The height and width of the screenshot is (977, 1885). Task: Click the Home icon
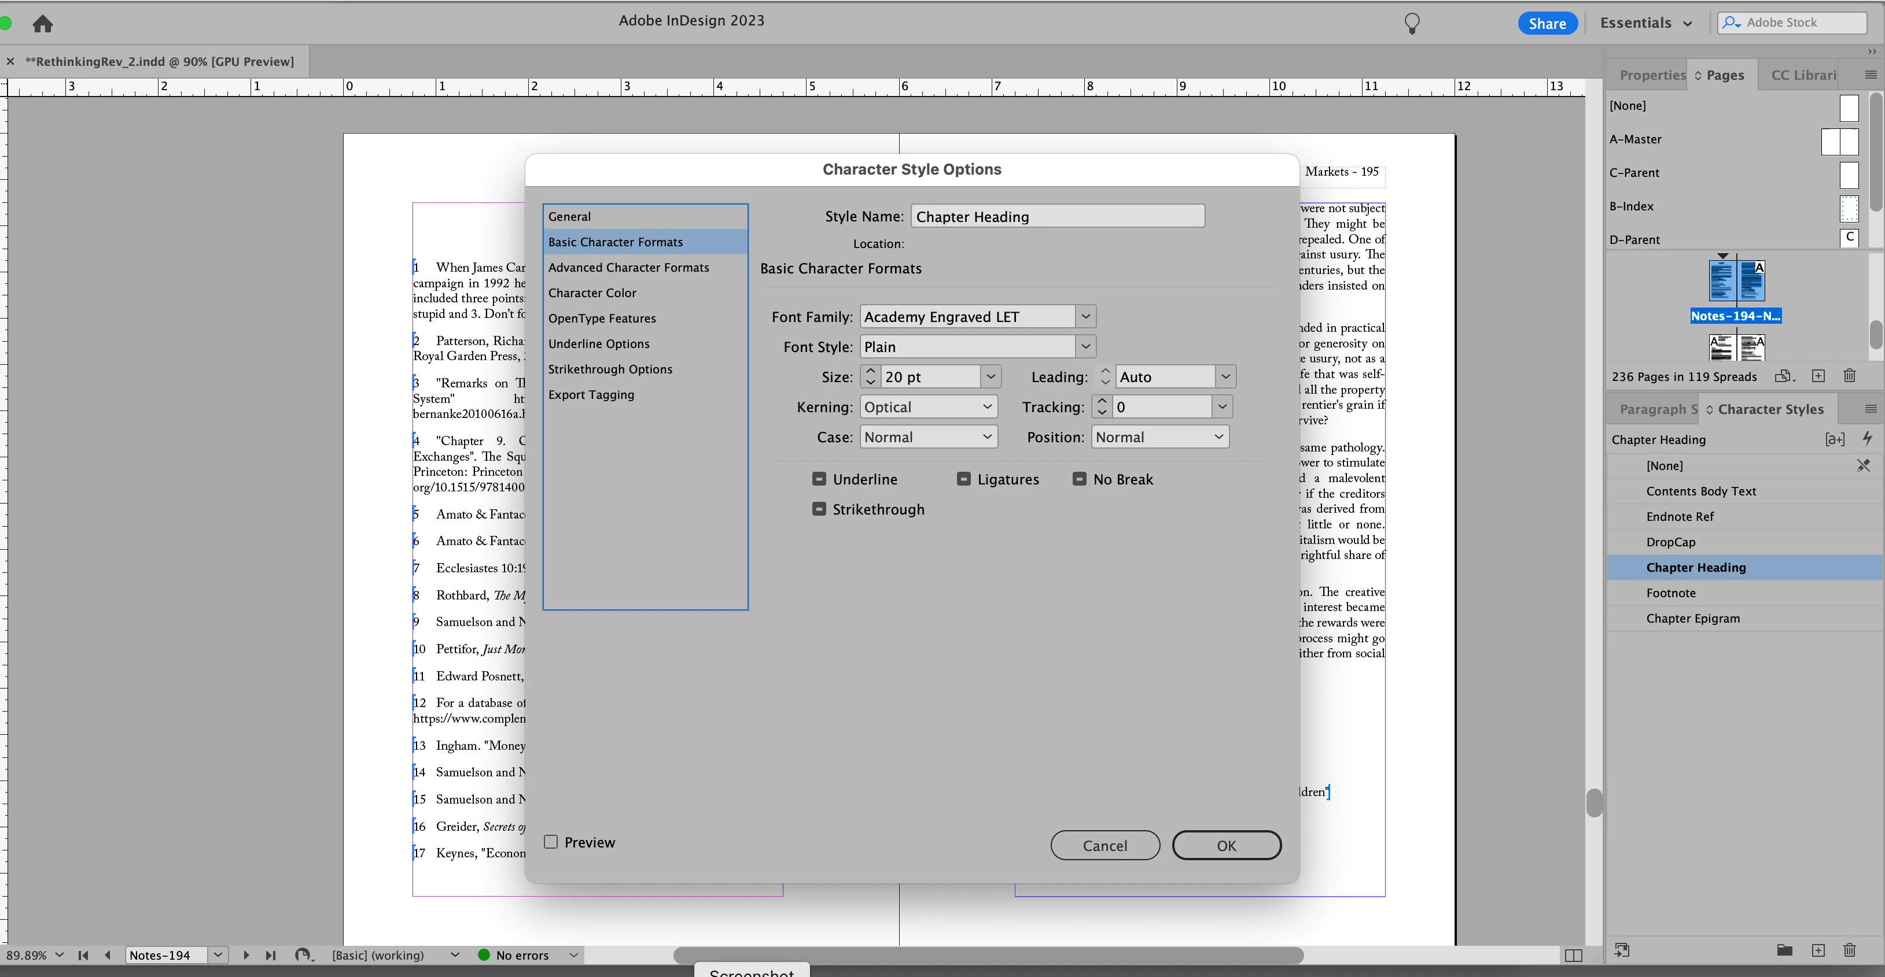42,23
